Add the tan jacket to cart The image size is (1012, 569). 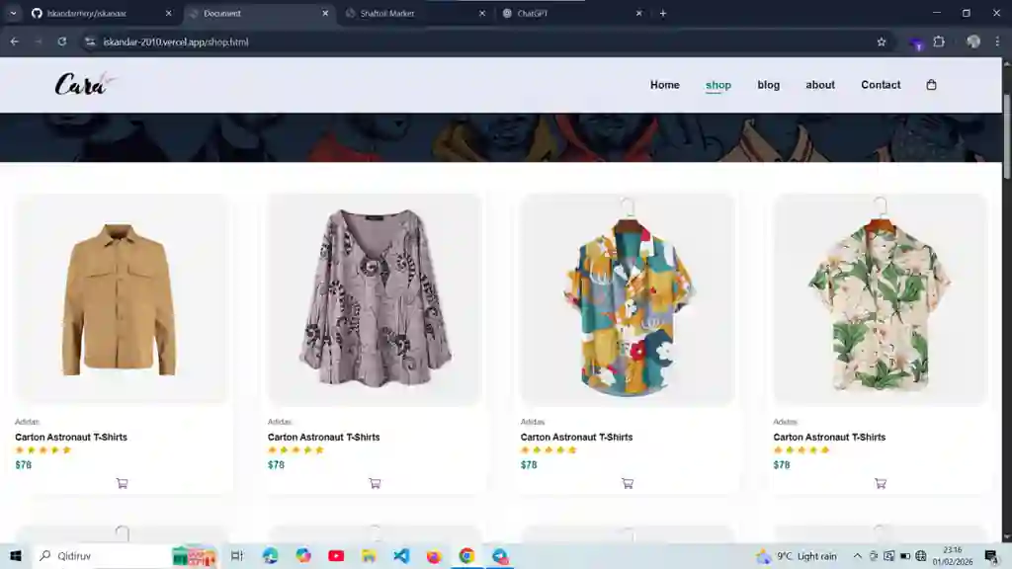tap(122, 483)
